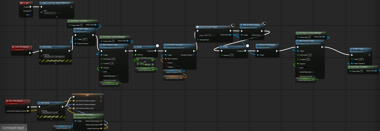Select the Remove from Parent node title
This screenshot has height=131, width=380.
tap(267, 45)
